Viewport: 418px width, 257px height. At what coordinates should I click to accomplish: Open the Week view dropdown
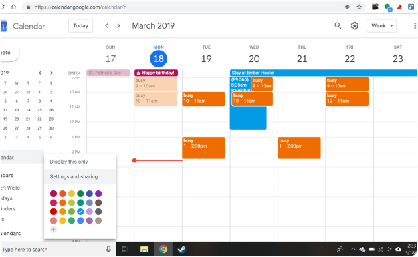(381, 26)
